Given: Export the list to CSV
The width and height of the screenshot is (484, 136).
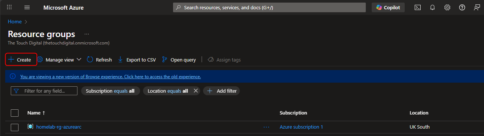Looking at the screenshot, I should [137, 60].
